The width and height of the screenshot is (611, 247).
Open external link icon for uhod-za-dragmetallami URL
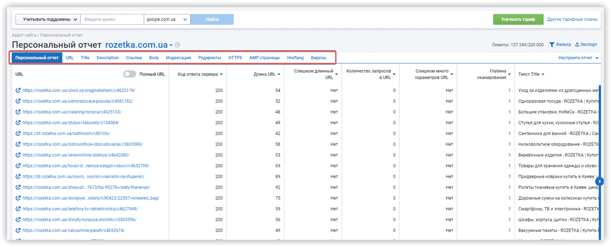pyautogui.click(x=18, y=90)
